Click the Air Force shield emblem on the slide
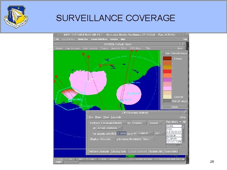Screen dimensions: 227x170 click(16, 17)
